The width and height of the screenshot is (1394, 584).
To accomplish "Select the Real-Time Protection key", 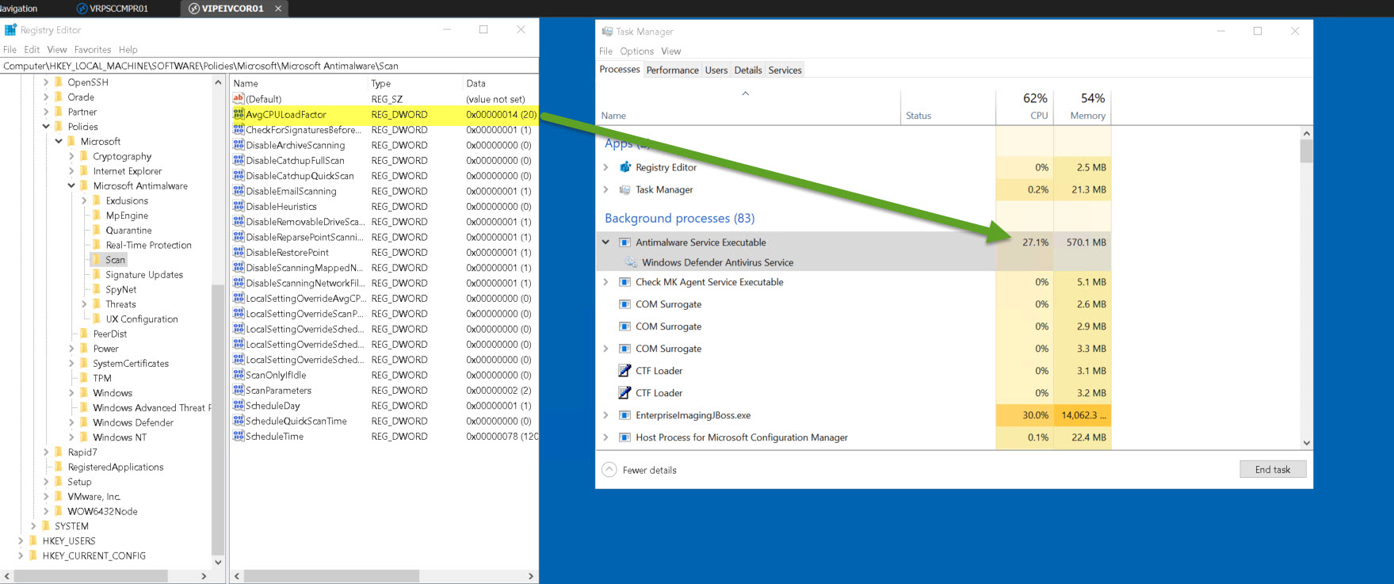I will [x=149, y=245].
